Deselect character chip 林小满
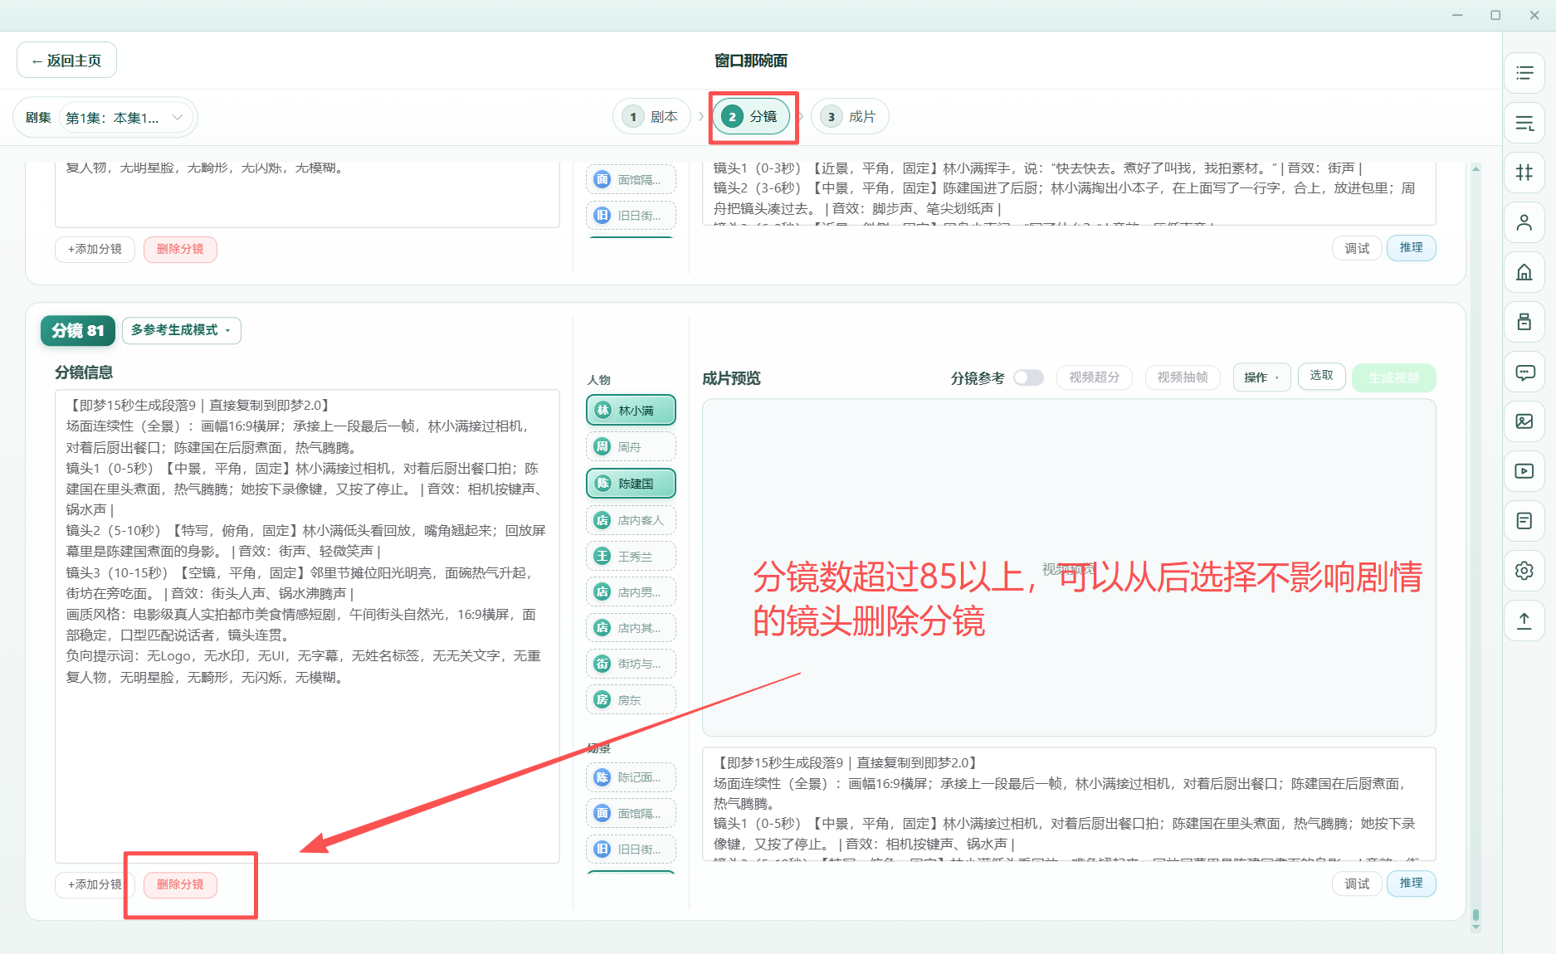Screen dimensions: 1556x954 pyautogui.click(x=631, y=411)
